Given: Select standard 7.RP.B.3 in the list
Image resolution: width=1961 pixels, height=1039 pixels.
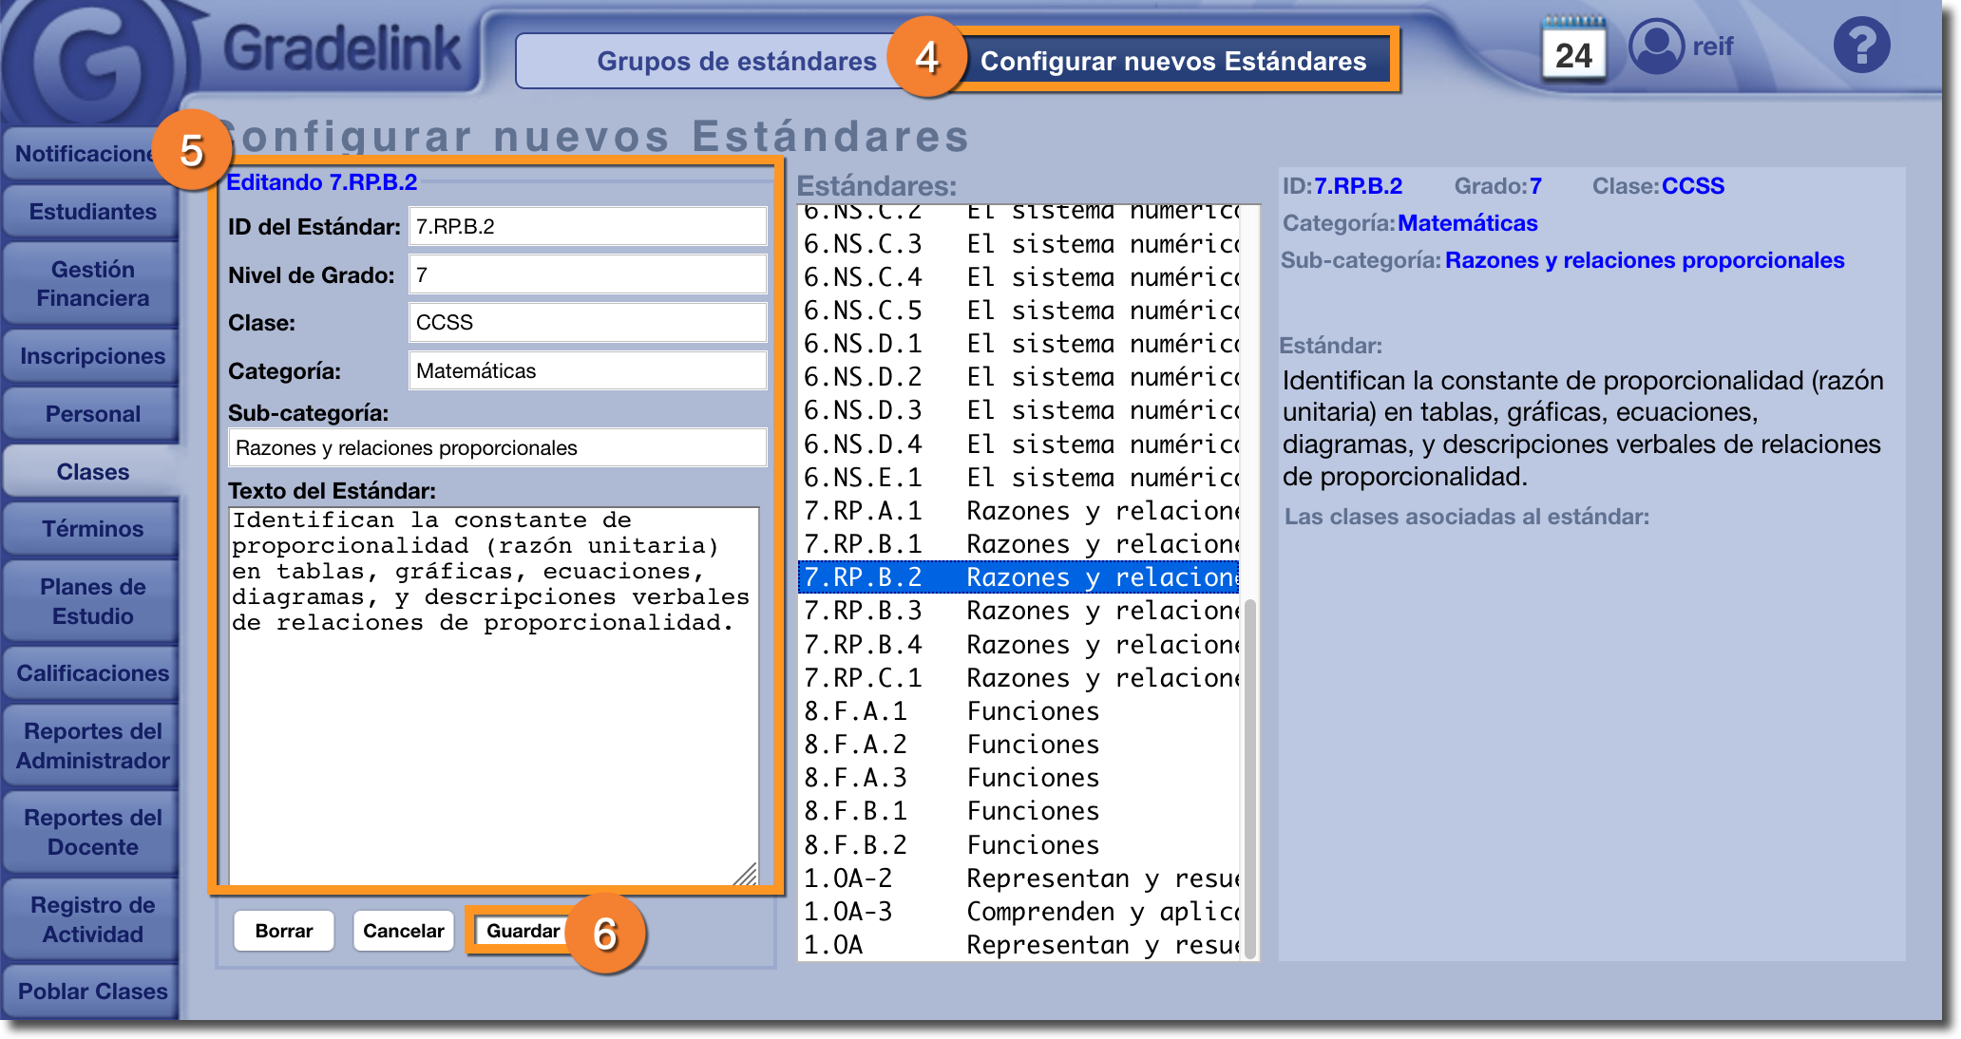Looking at the screenshot, I should point(1019,611).
